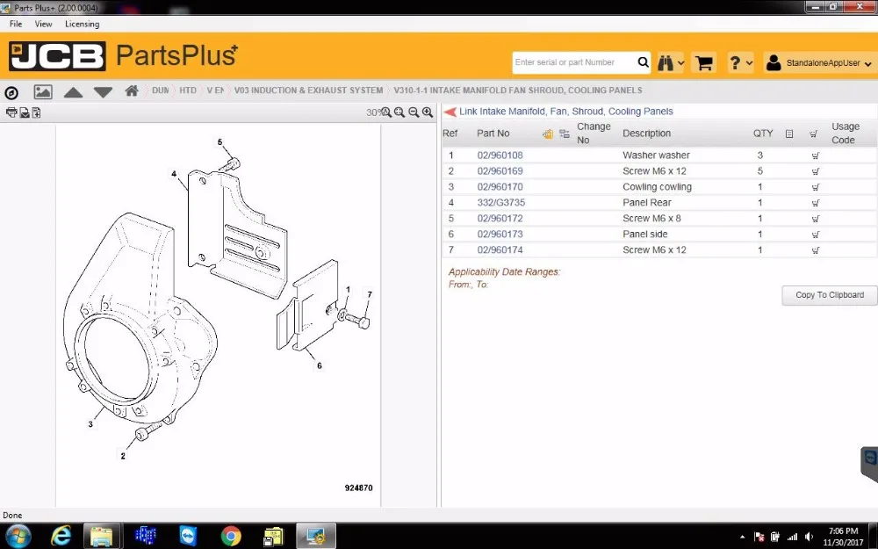This screenshot has width=878, height=549.
Task: Add part 02/960174 to cart
Action: [x=816, y=249]
